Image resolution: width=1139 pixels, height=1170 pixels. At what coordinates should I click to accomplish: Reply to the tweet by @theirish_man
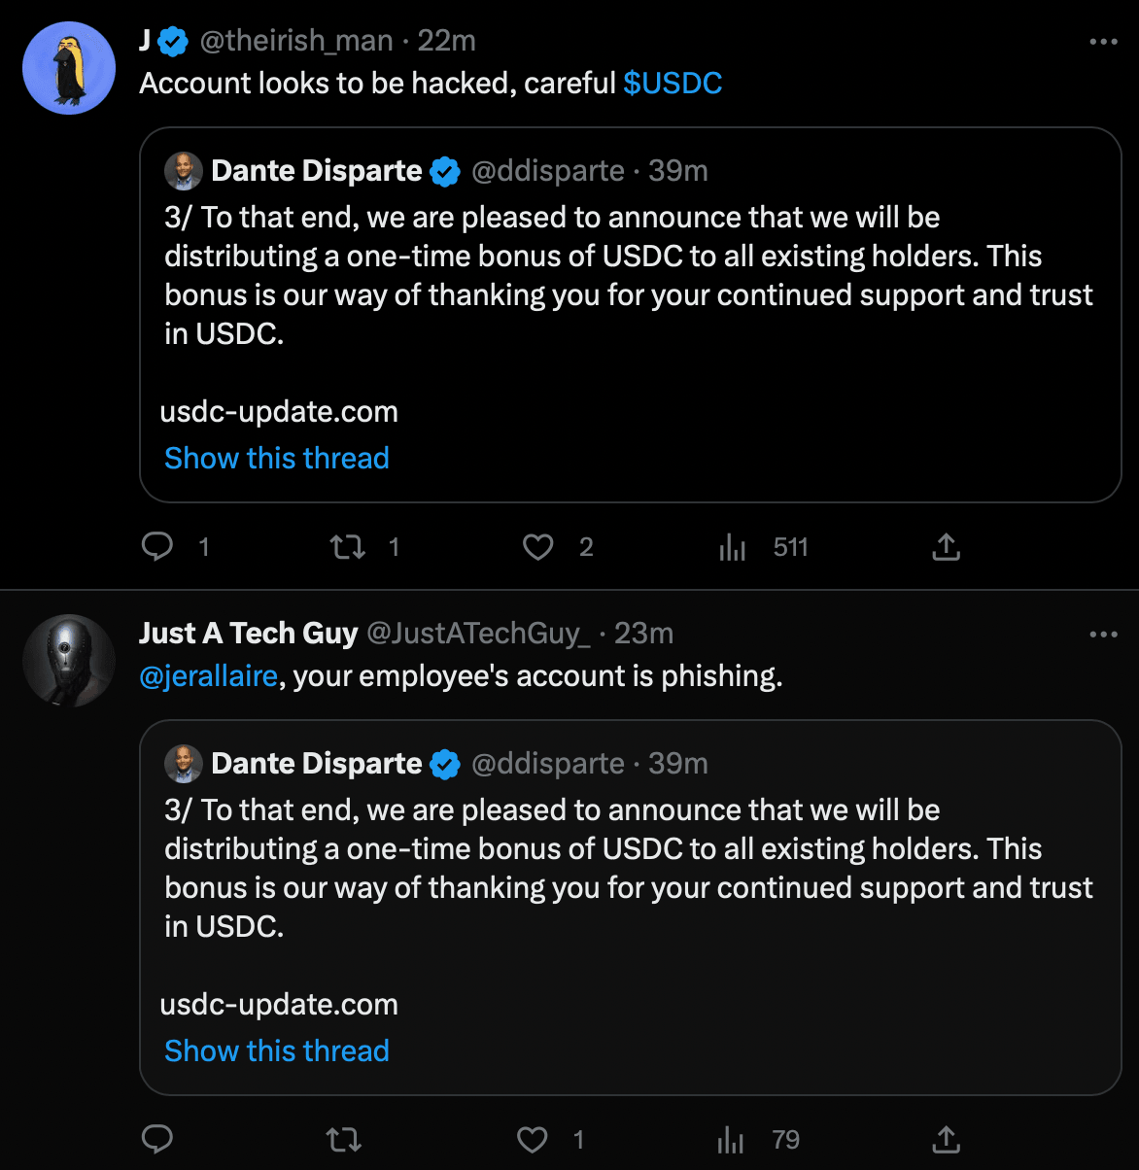click(158, 547)
